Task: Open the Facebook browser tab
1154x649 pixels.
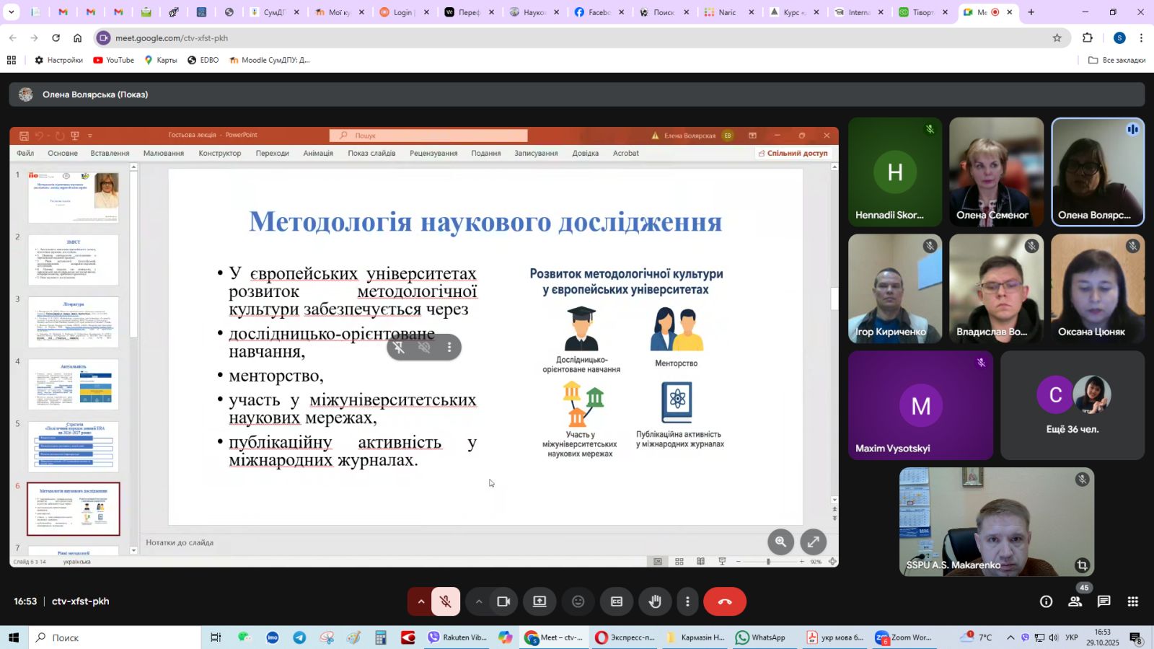Action: 593,12
